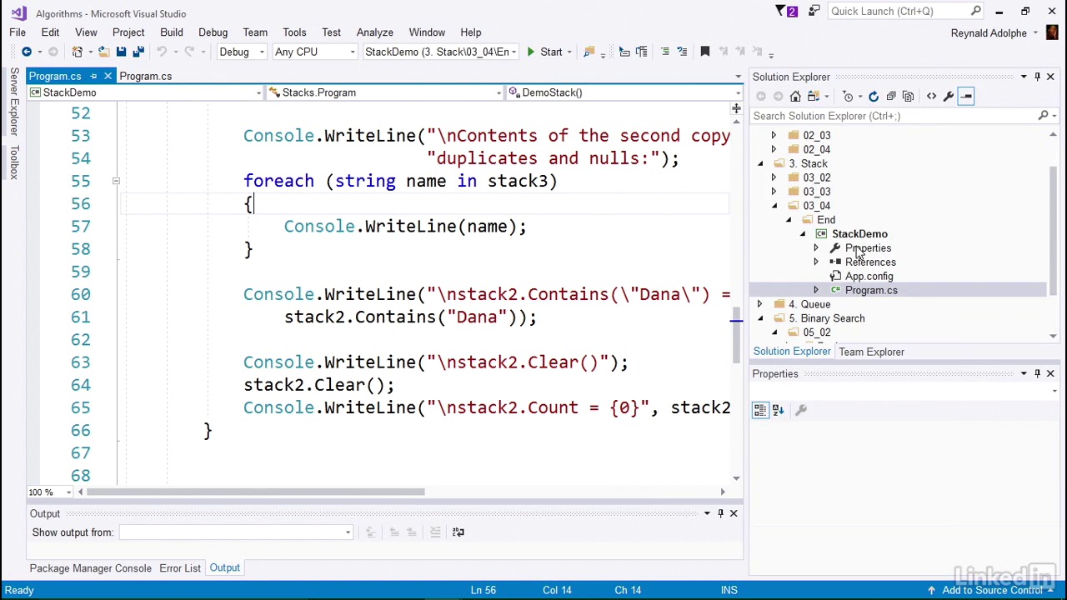Click the Open File toolbar icon
The height and width of the screenshot is (600, 1067).
click(103, 52)
